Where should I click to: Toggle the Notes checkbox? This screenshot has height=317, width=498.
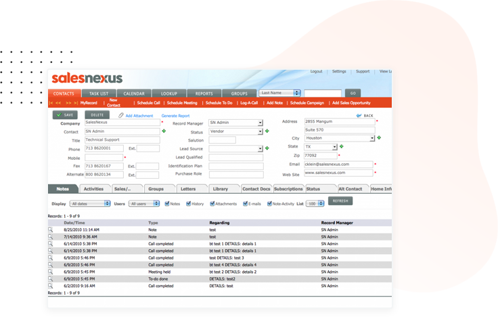point(167,204)
